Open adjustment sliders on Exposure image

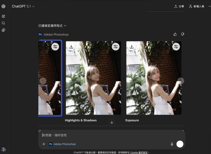click(x=176, y=47)
